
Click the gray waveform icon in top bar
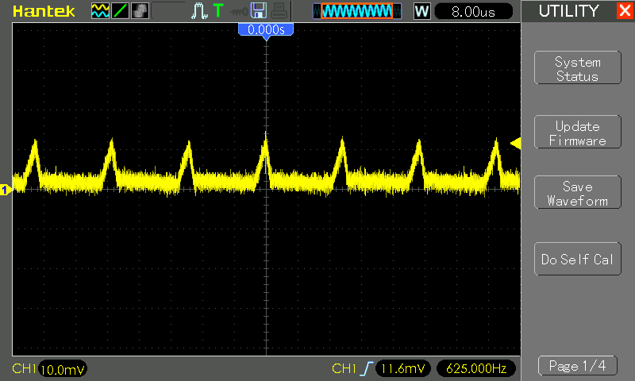(139, 11)
